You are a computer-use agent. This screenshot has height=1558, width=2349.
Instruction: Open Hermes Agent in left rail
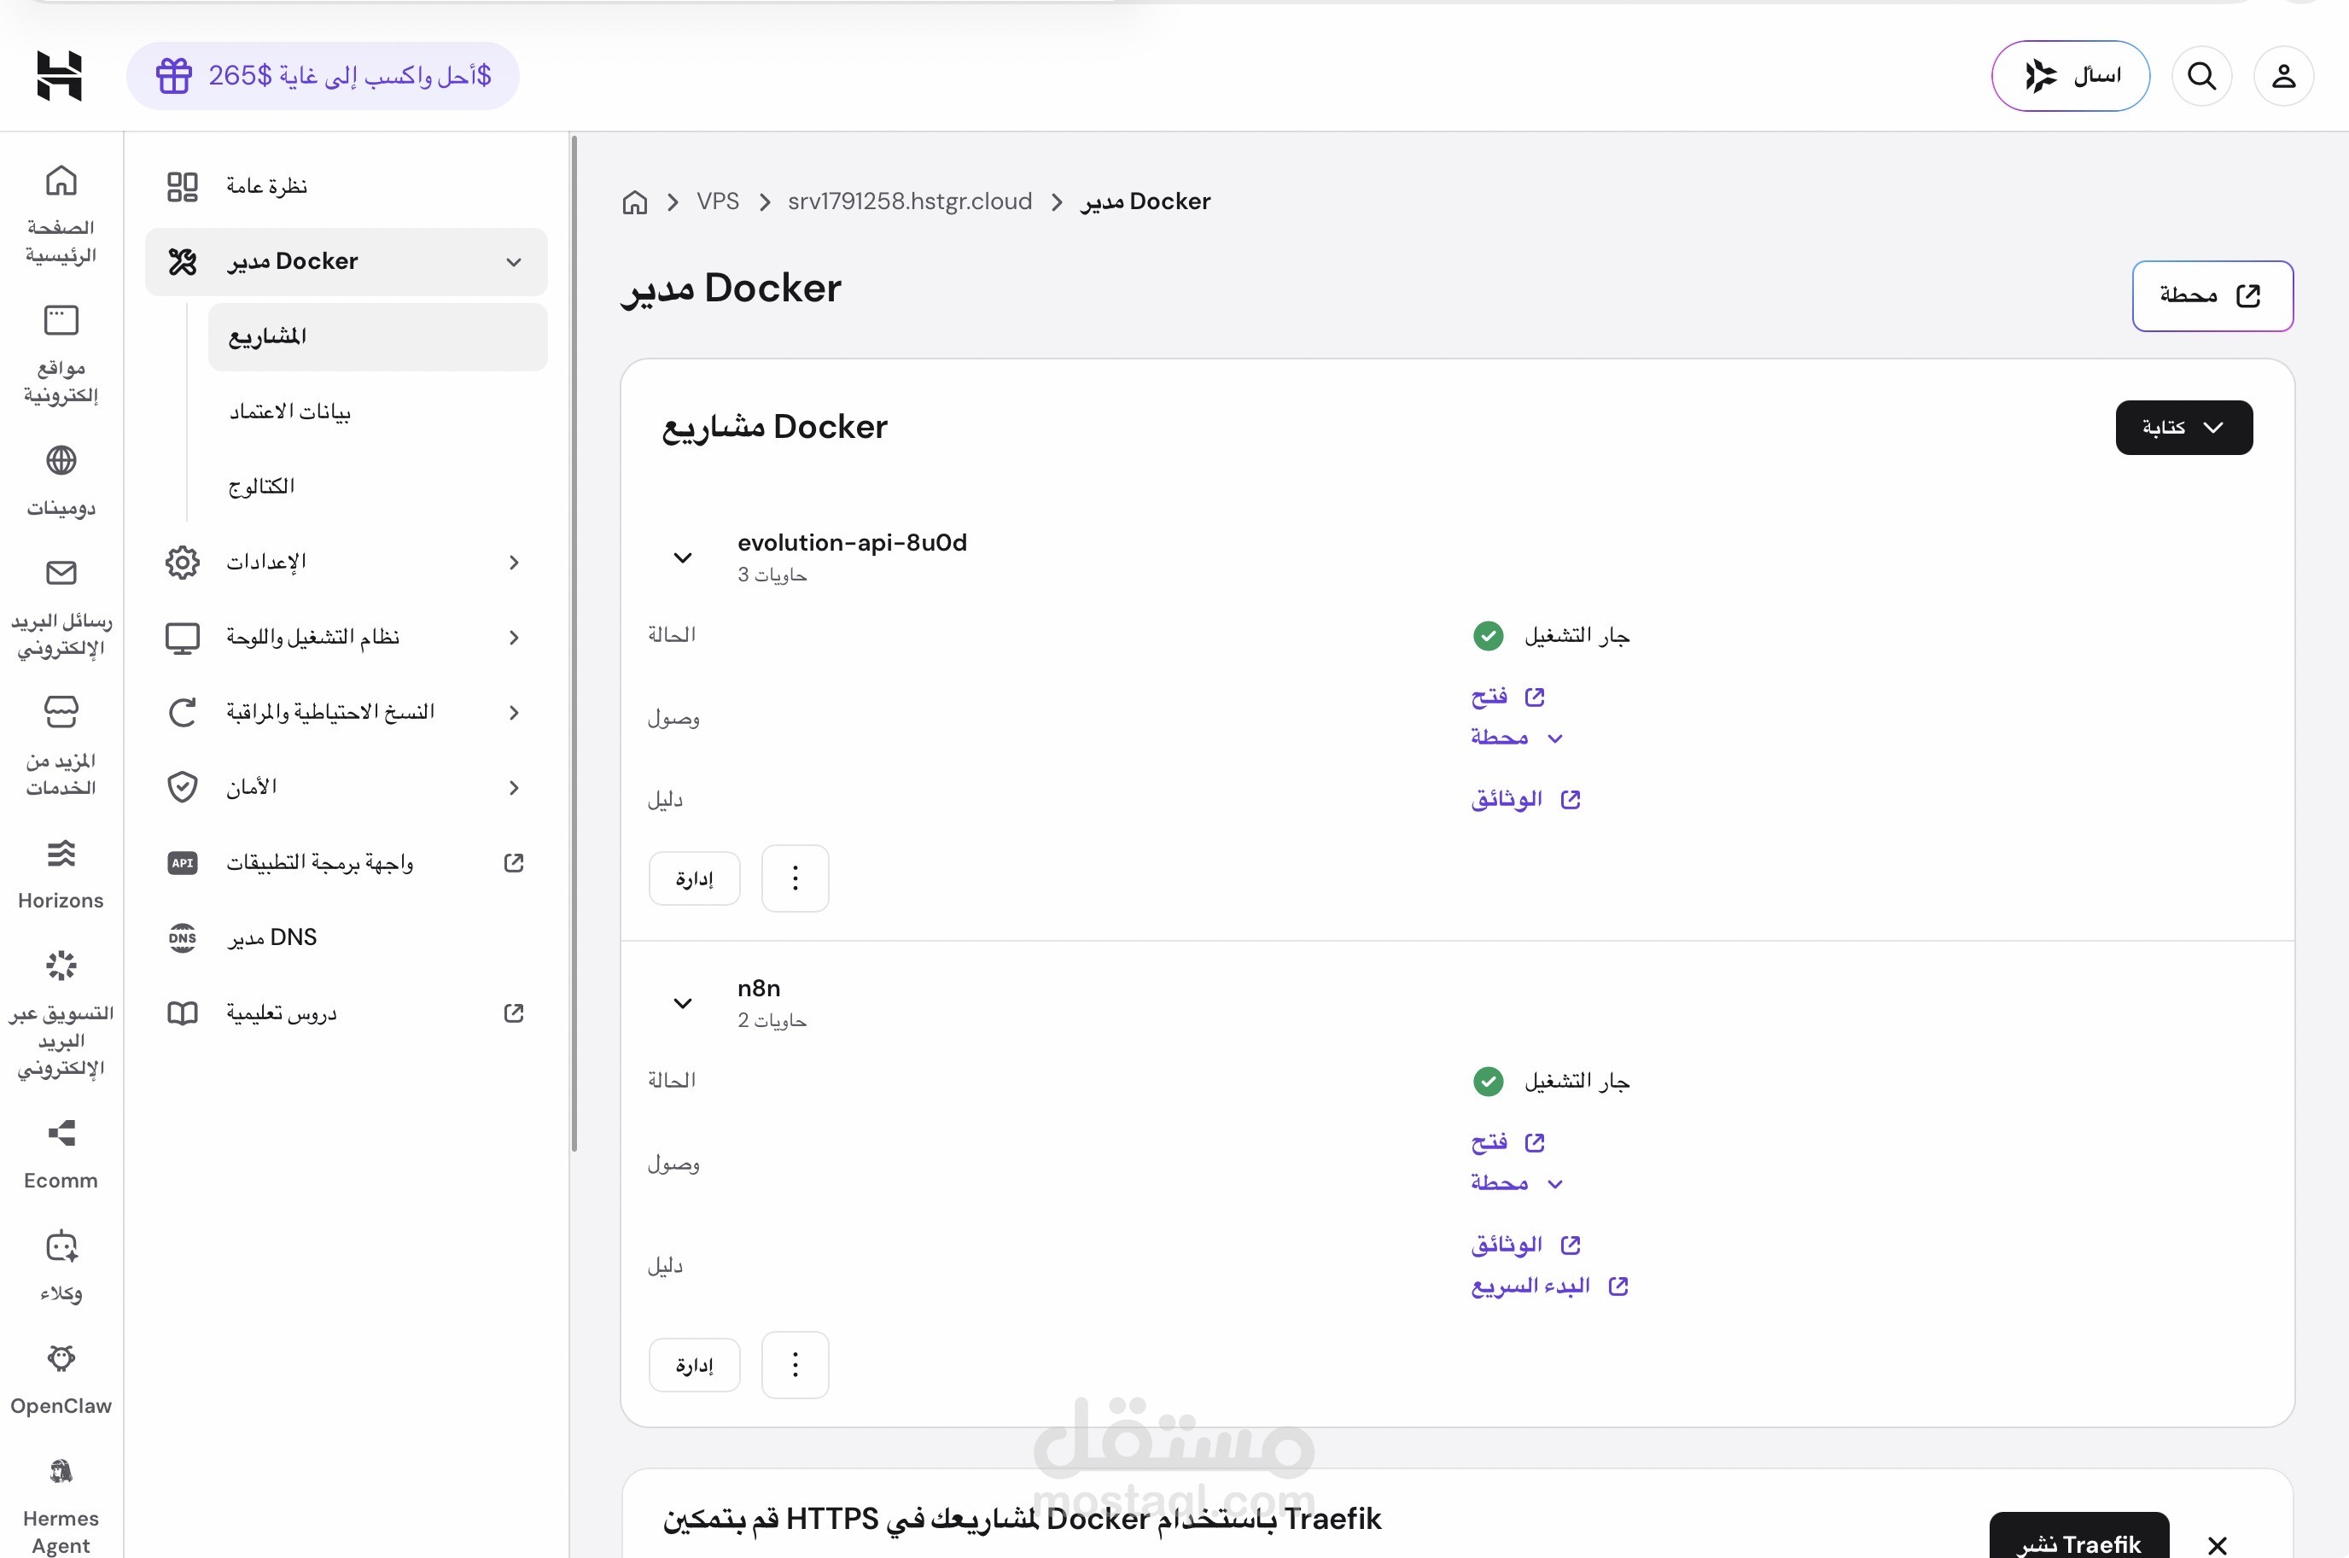pyautogui.click(x=61, y=1505)
